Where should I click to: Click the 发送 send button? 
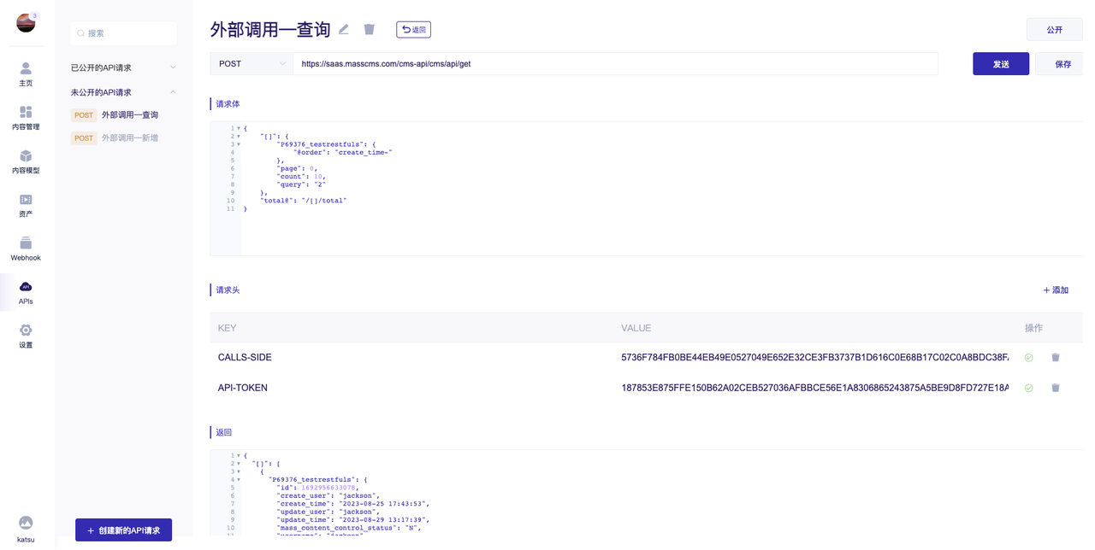pos(1001,64)
